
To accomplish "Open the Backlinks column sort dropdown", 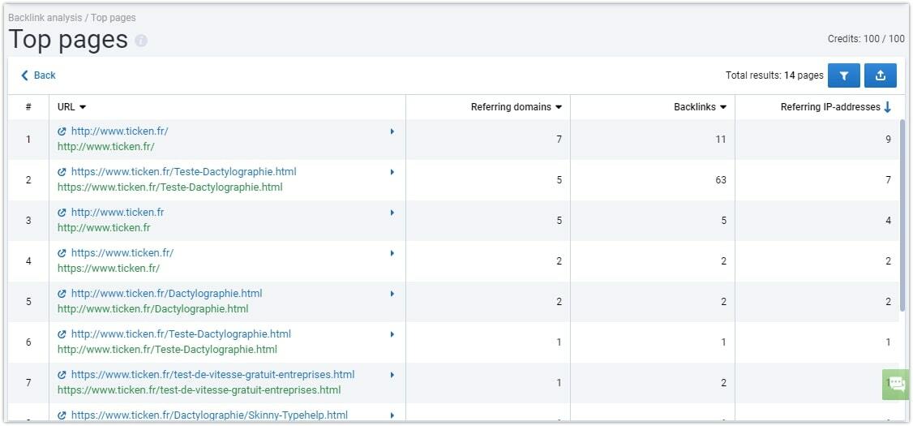I will tap(723, 107).
